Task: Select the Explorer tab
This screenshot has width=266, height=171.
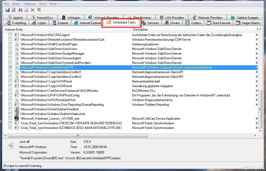Action: point(60,23)
